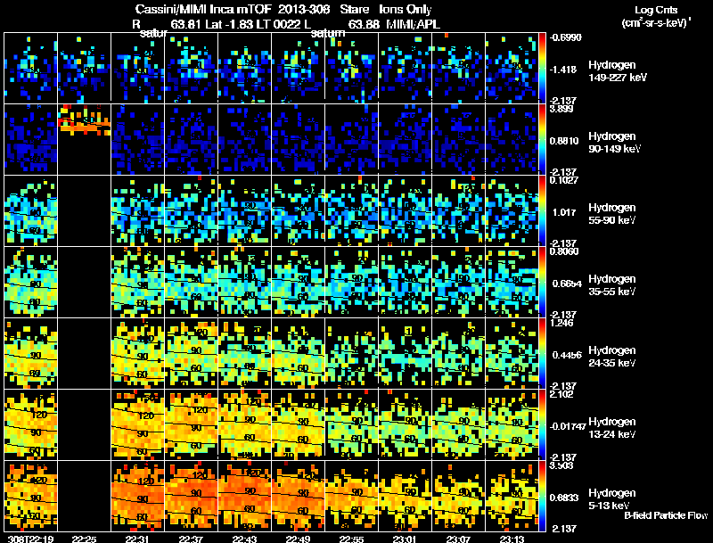Click the 23:13 time label
This screenshot has height=543, width=713.
[x=512, y=539]
